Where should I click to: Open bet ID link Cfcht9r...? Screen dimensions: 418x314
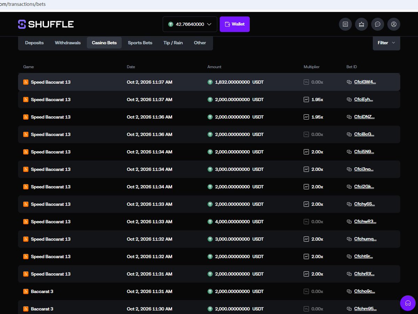pos(364,256)
